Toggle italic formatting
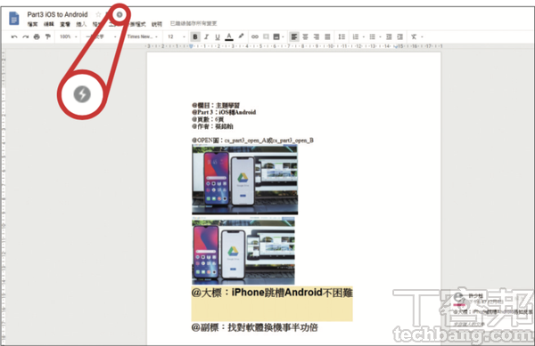The height and width of the screenshot is (346, 535). pos(206,36)
